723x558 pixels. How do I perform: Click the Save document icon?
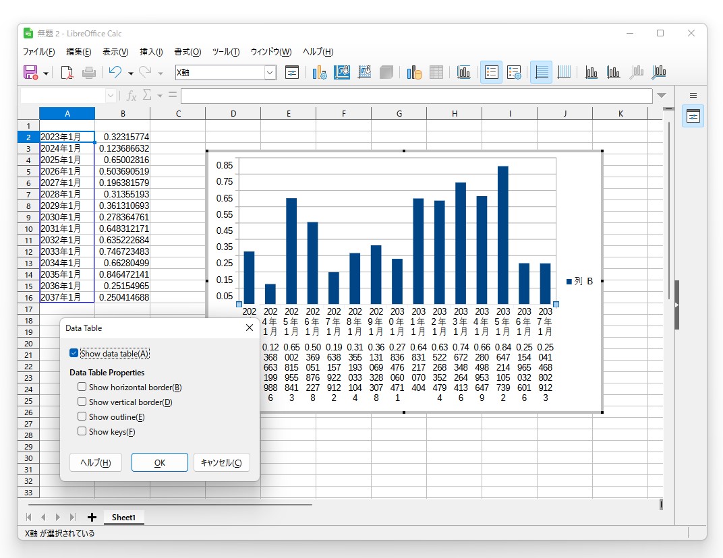click(x=30, y=72)
